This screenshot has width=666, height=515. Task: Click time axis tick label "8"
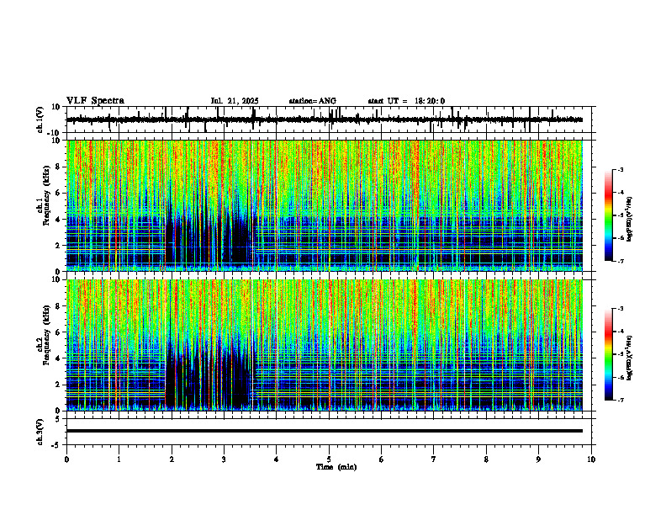pos(486,459)
